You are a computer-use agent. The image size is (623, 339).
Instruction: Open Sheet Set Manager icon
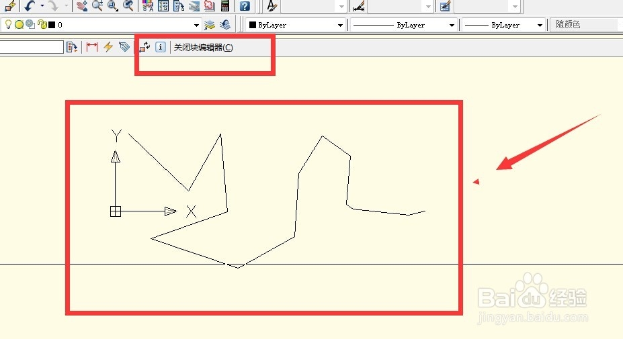pos(194,5)
